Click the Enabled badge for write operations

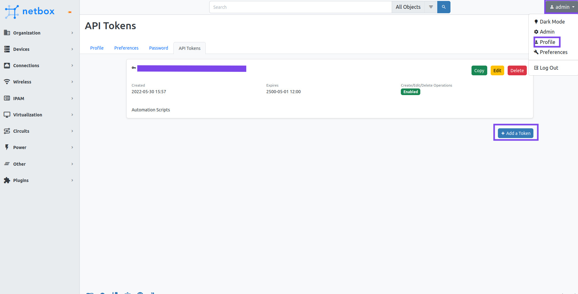click(x=410, y=92)
